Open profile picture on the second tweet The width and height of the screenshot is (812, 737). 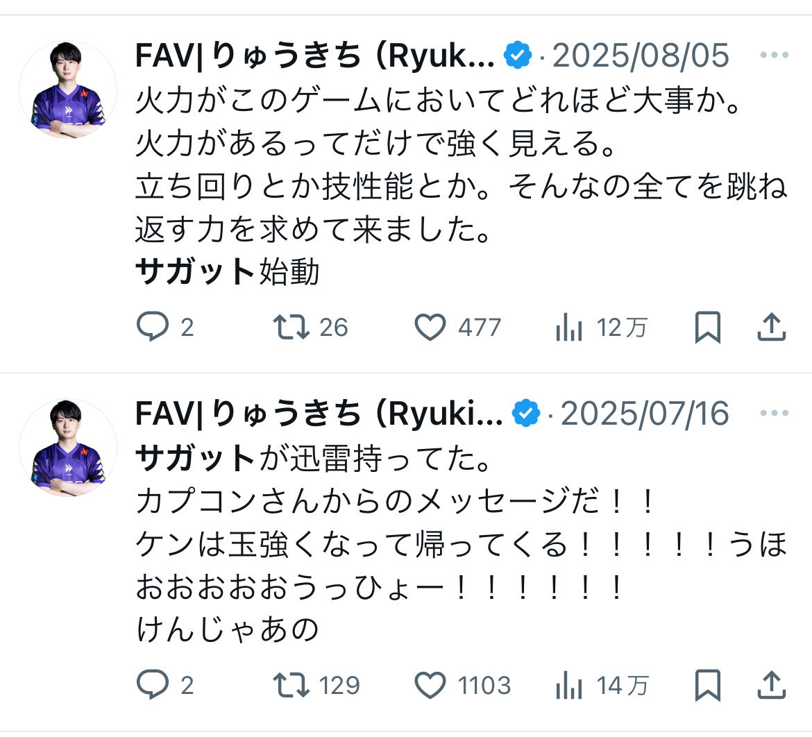point(68,448)
